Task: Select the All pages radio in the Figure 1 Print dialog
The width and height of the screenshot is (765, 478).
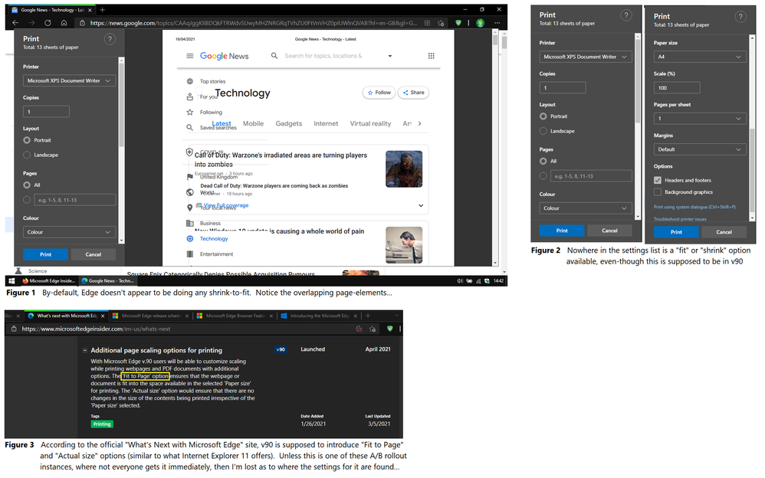Action: (27, 185)
